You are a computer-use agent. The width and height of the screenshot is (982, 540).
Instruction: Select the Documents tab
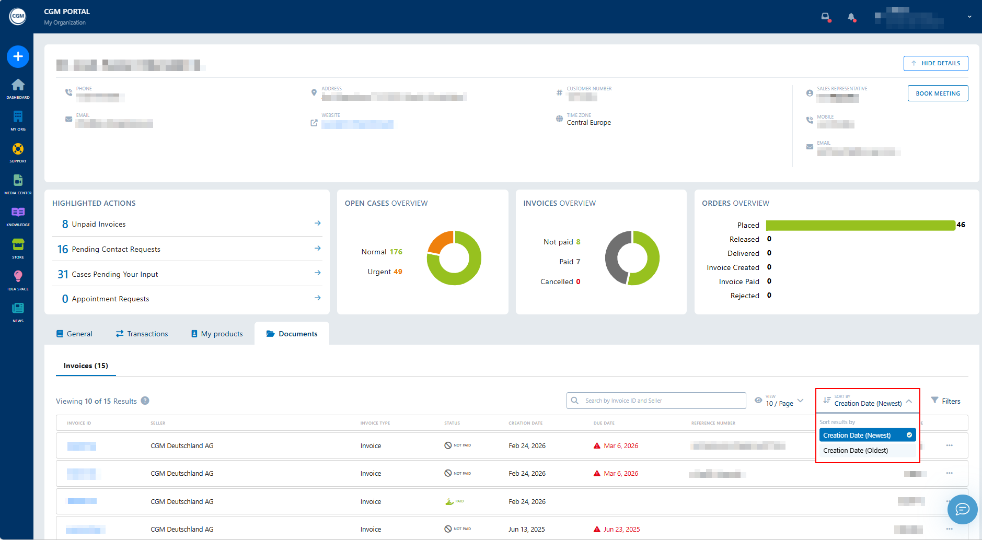[x=292, y=334]
